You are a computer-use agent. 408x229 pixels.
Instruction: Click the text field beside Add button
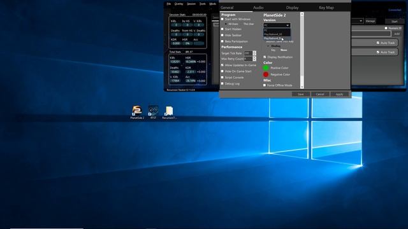(371, 34)
